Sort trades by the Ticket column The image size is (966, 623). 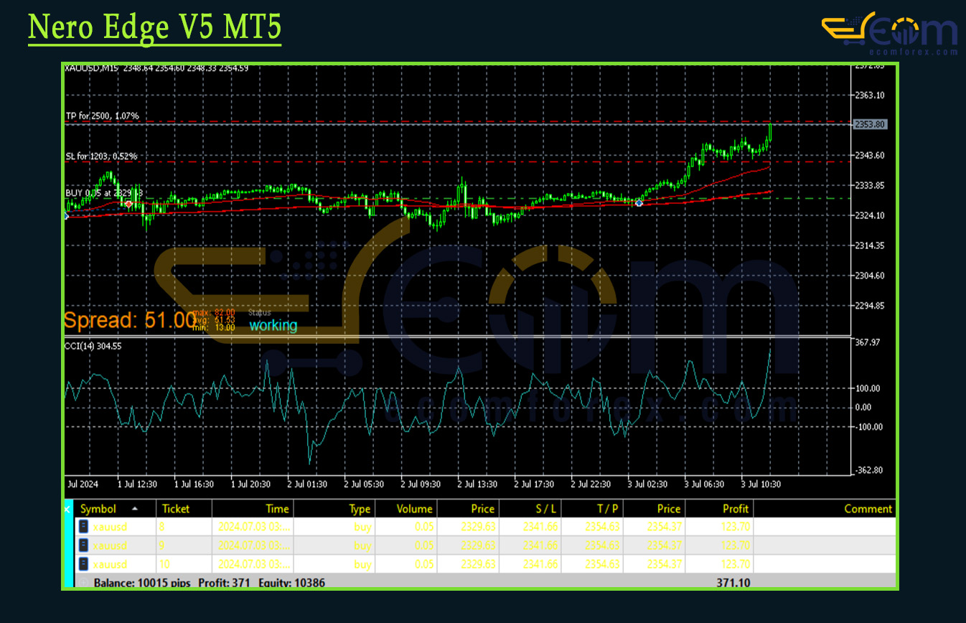tap(176, 509)
